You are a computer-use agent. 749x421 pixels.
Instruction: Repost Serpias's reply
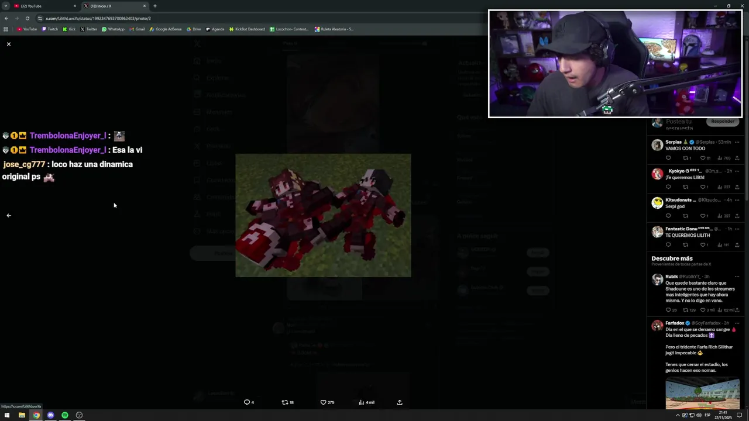tap(686, 158)
